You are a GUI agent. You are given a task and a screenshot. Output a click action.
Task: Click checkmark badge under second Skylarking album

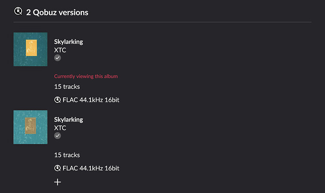click(57, 136)
